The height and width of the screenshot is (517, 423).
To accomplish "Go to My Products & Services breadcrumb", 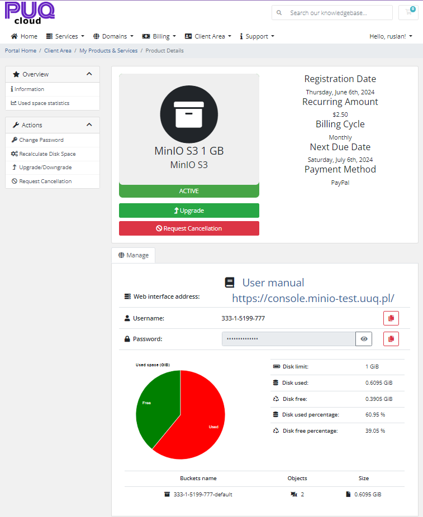I will pos(108,50).
